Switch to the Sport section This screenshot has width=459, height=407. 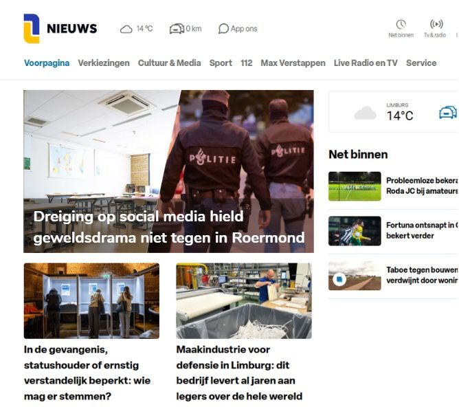(221, 63)
